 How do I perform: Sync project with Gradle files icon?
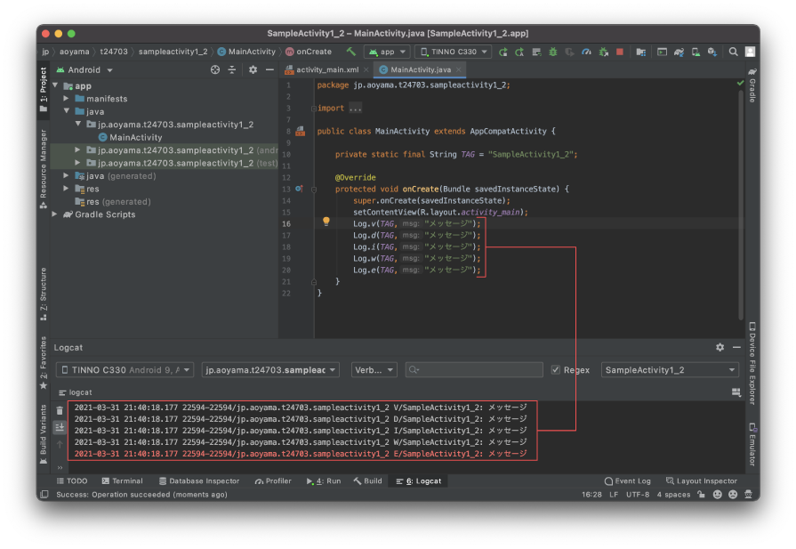coord(679,52)
